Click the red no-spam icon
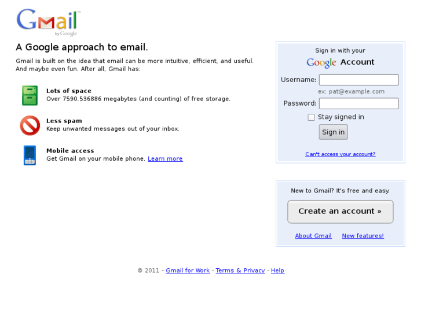The height and width of the screenshot is (315, 421). pyautogui.click(x=30, y=125)
